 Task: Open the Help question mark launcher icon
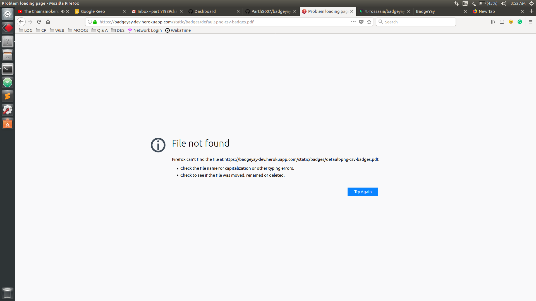click(x=8, y=42)
